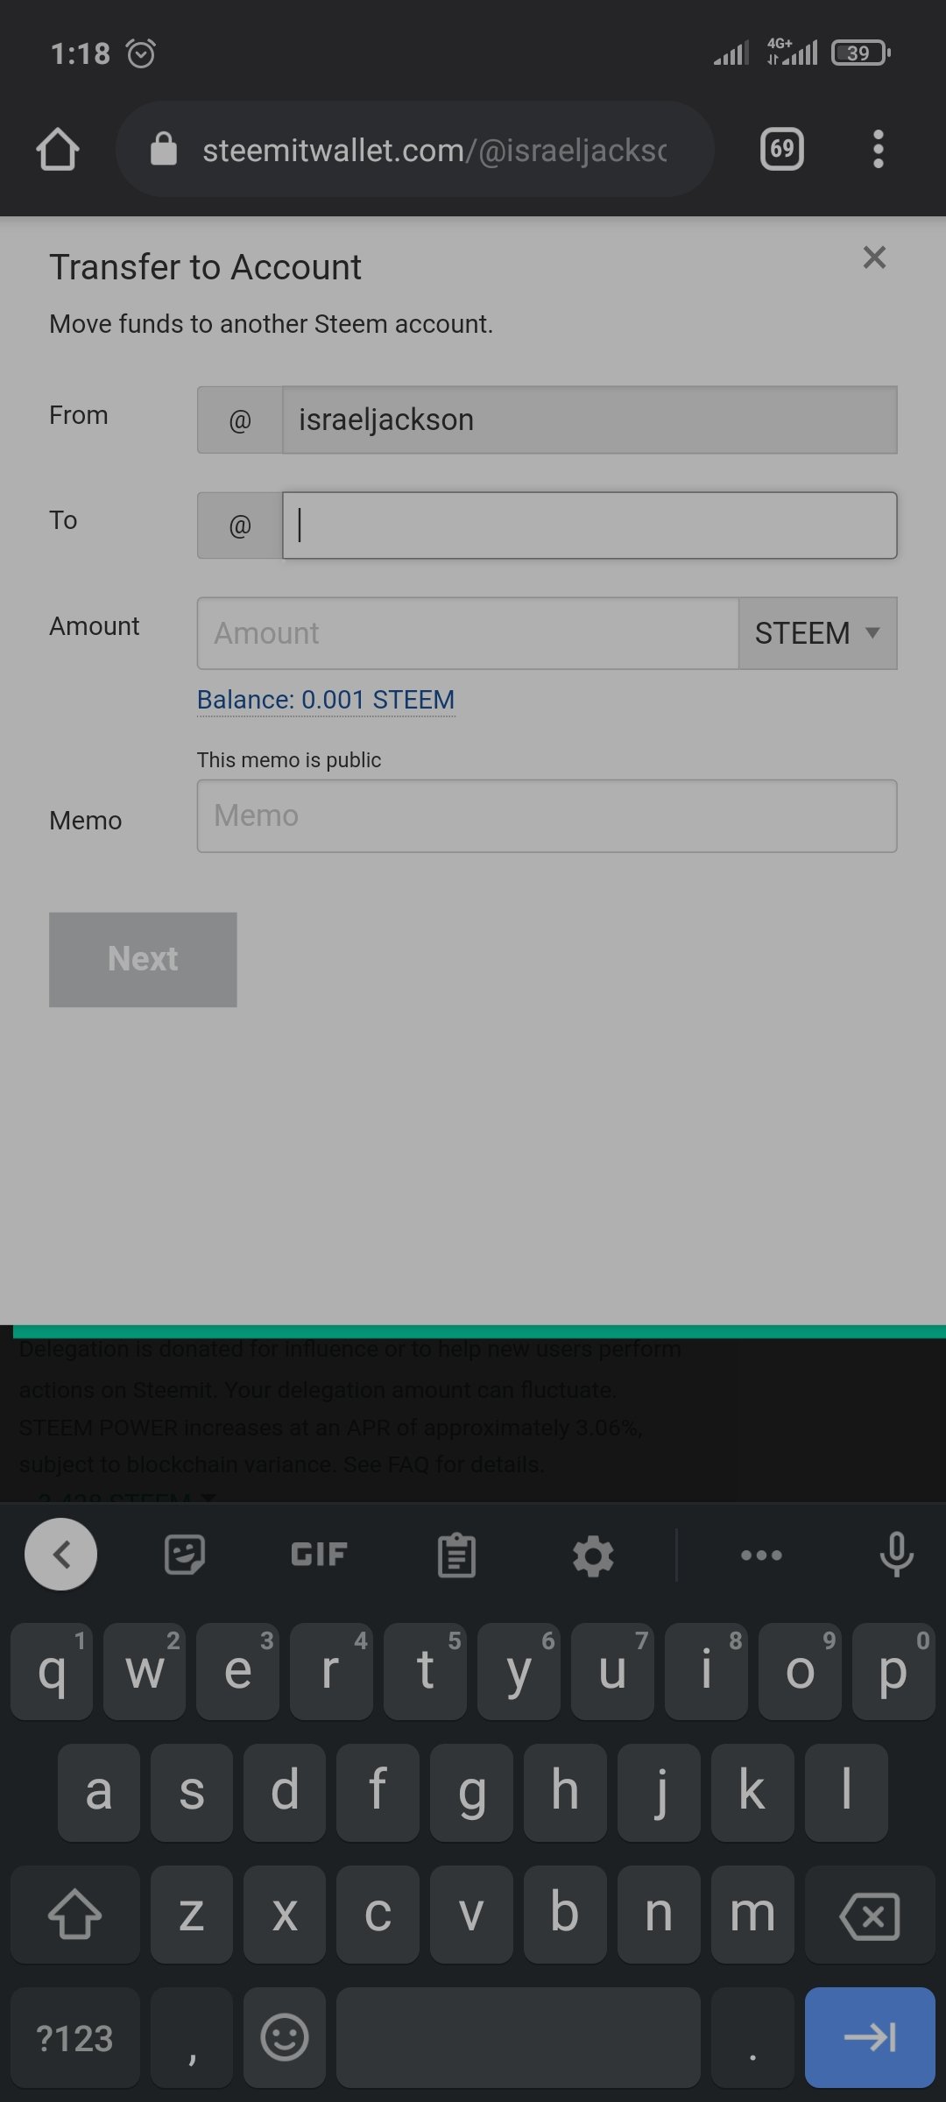This screenshot has width=946, height=2102.
Task: Open the tab switcher showing 69 tabs
Action: point(782,149)
